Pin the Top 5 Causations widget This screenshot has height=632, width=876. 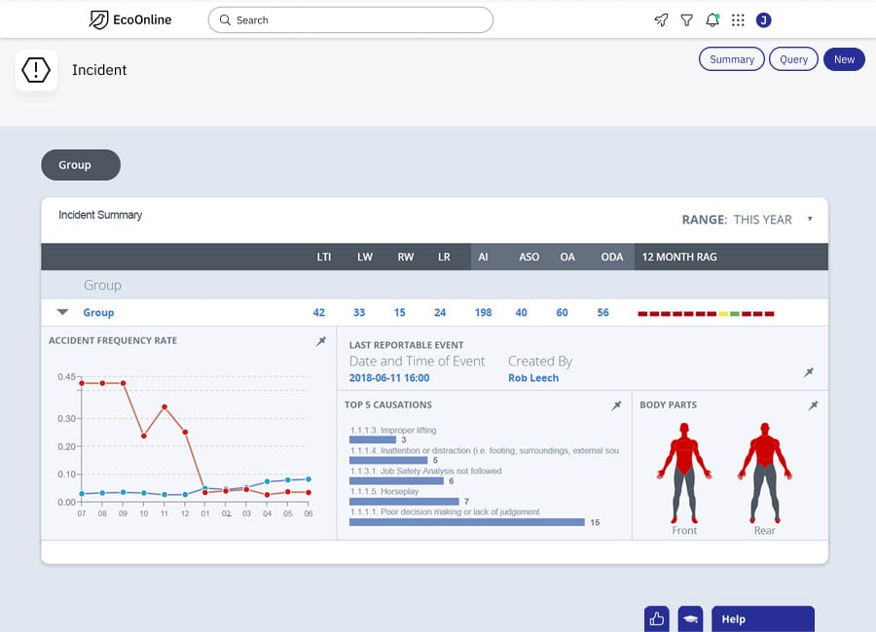pos(616,405)
